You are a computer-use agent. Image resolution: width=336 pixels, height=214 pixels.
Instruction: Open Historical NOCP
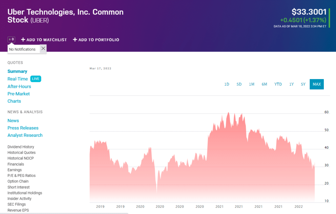(x=21, y=158)
